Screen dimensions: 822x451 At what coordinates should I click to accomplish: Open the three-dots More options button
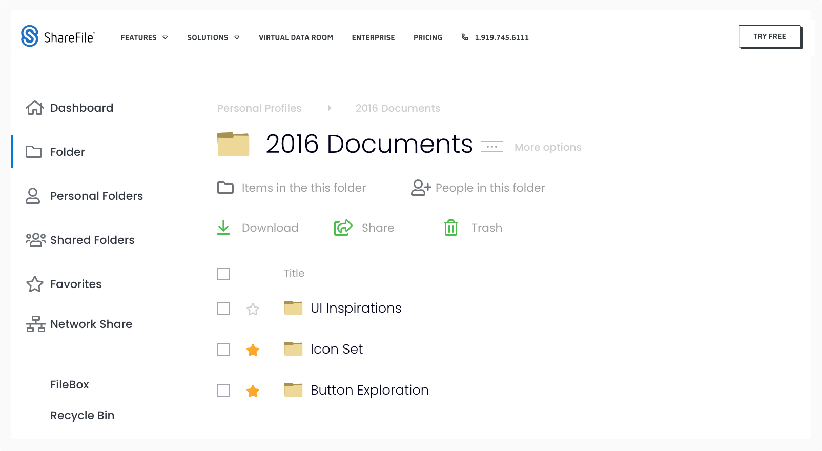(491, 147)
